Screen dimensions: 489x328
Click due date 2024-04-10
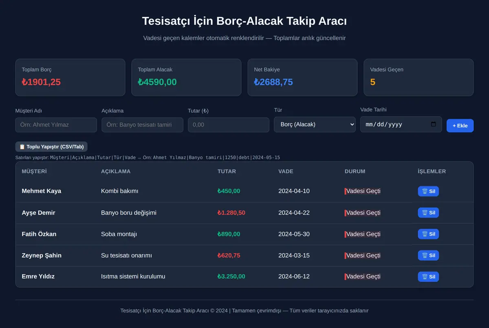[294, 191]
